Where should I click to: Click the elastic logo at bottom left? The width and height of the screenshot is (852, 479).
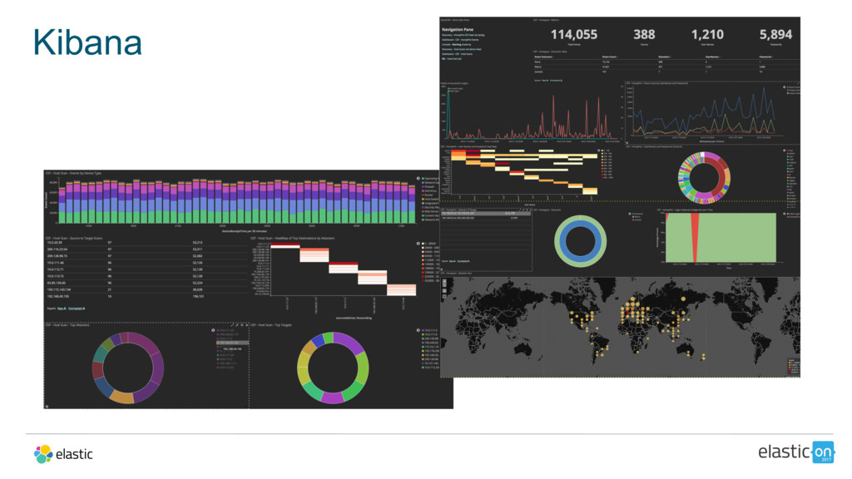click(63, 454)
